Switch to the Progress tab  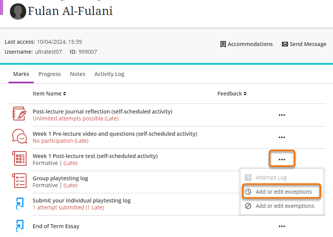[49, 74]
